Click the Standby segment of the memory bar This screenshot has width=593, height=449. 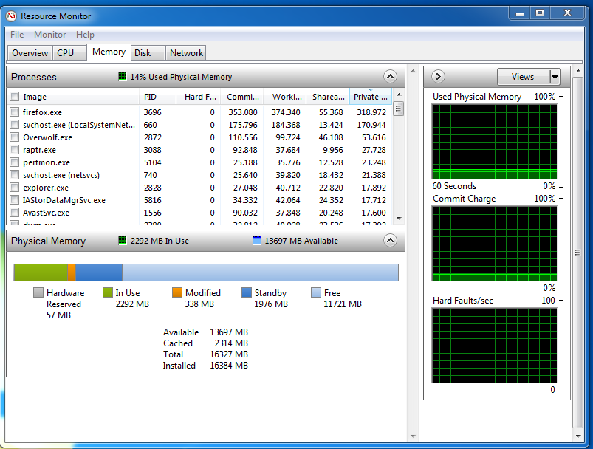99,273
